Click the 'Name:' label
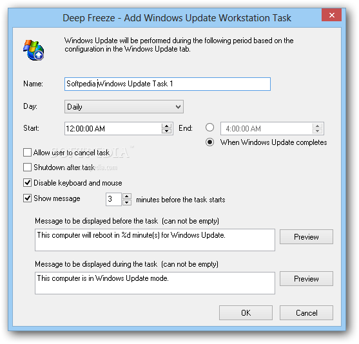Screen dimensions: 359x344 [33, 84]
